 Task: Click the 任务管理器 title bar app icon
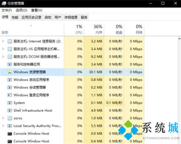[4, 3]
